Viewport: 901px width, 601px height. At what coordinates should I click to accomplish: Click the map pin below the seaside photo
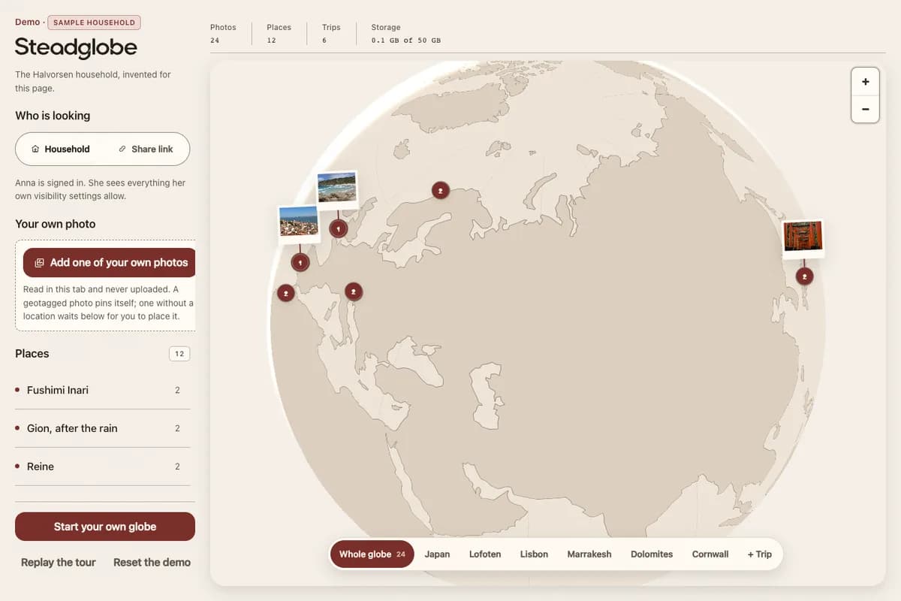[339, 228]
